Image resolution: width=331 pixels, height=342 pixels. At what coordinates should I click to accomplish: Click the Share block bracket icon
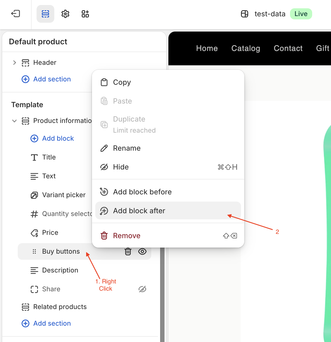34,289
